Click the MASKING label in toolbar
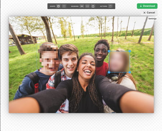This screenshot has width=162, height=131. 75,6
